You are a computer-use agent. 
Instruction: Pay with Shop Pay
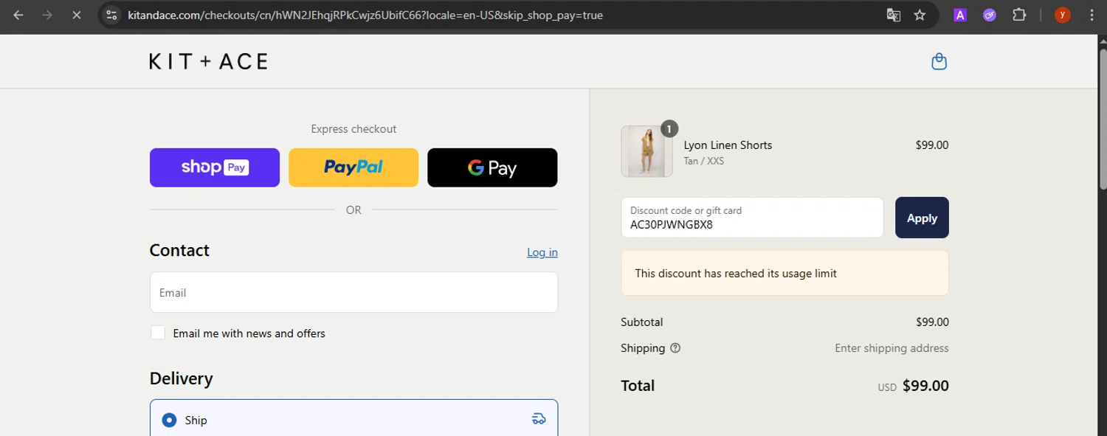(215, 167)
